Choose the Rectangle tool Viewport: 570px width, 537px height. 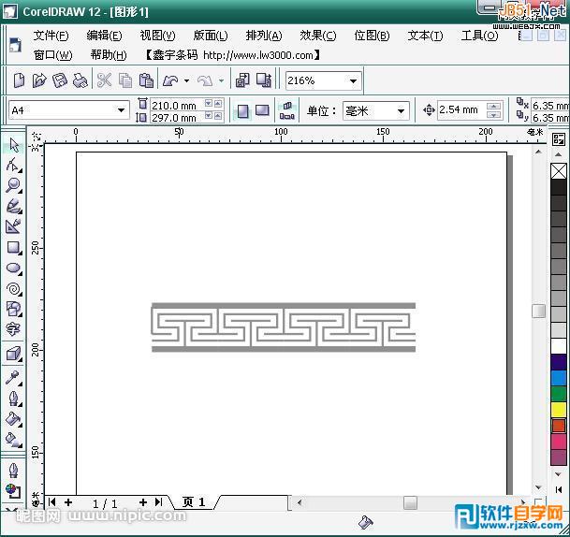click(x=13, y=248)
